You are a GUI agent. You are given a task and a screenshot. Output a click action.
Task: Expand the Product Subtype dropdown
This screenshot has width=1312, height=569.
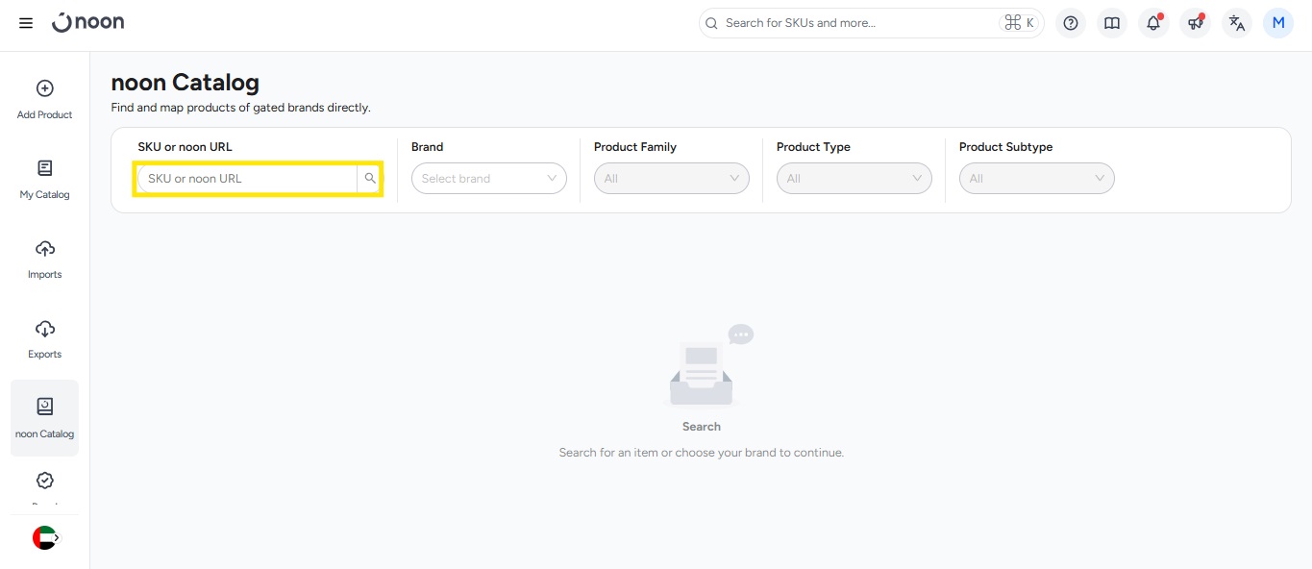point(1036,179)
